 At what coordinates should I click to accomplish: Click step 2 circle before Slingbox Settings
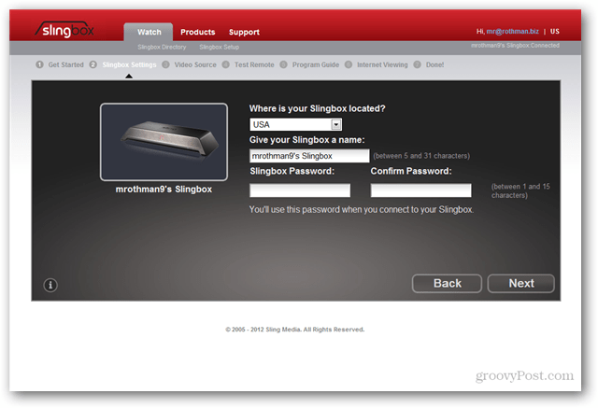(93, 64)
